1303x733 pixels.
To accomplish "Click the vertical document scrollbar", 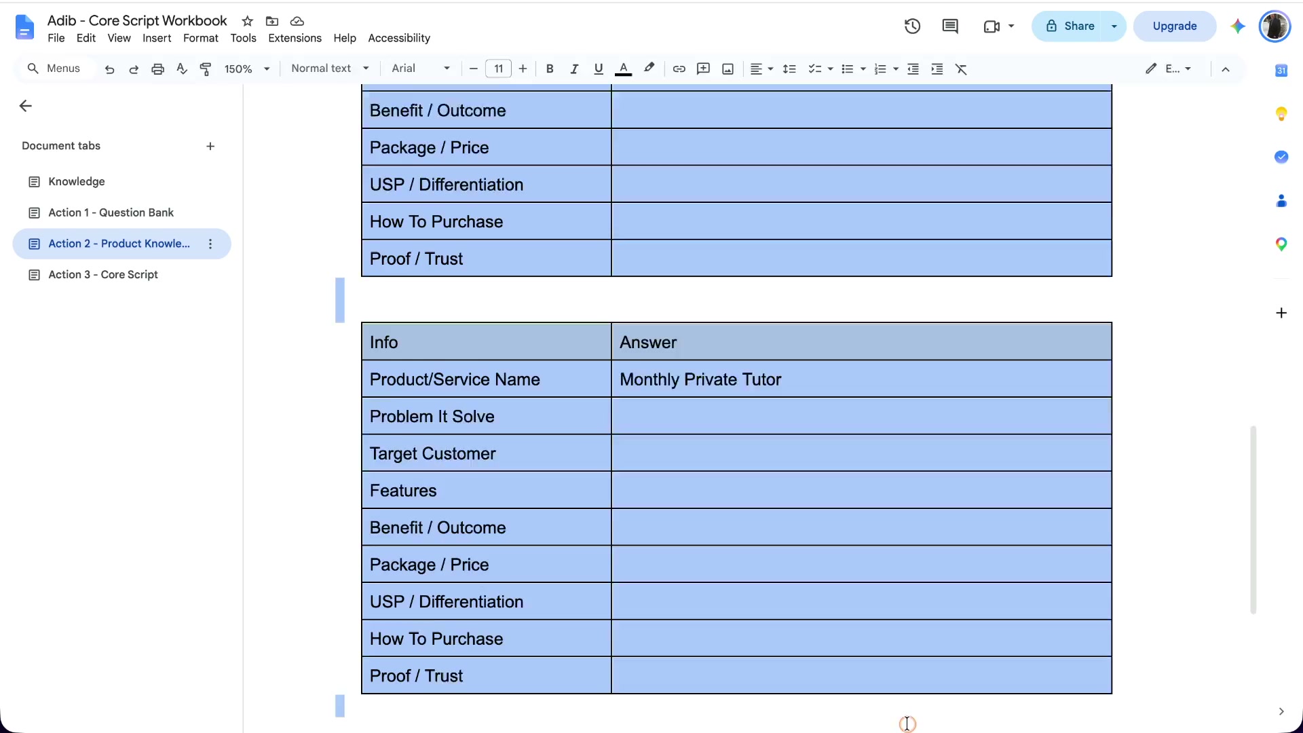I will coord(1253,520).
